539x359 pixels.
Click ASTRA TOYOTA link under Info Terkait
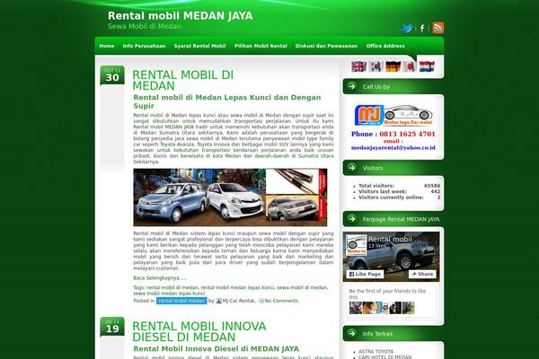[x=376, y=352]
